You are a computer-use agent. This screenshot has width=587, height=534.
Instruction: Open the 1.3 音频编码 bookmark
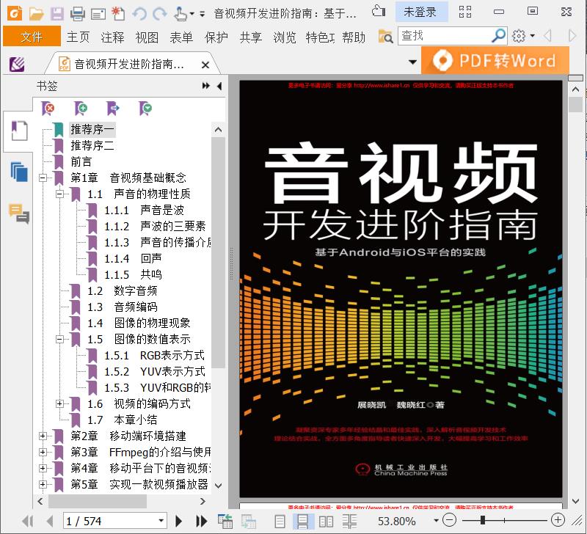[x=123, y=307]
